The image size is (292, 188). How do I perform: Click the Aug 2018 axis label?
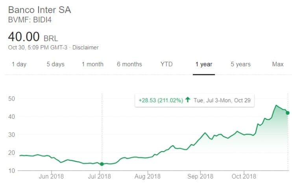148,176
